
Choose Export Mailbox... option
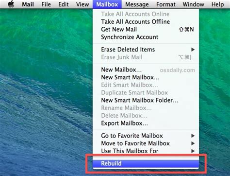click(146, 123)
